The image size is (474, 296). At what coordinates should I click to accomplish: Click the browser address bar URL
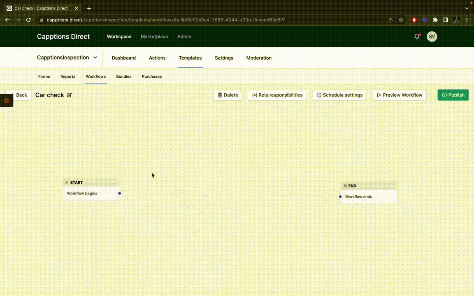coord(166,20)
